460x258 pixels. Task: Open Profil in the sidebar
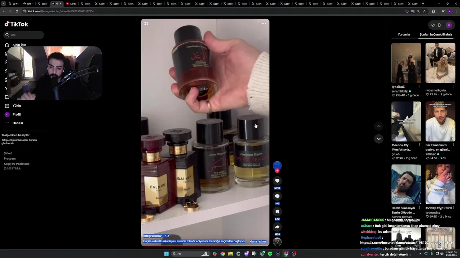tap(13, 114)
